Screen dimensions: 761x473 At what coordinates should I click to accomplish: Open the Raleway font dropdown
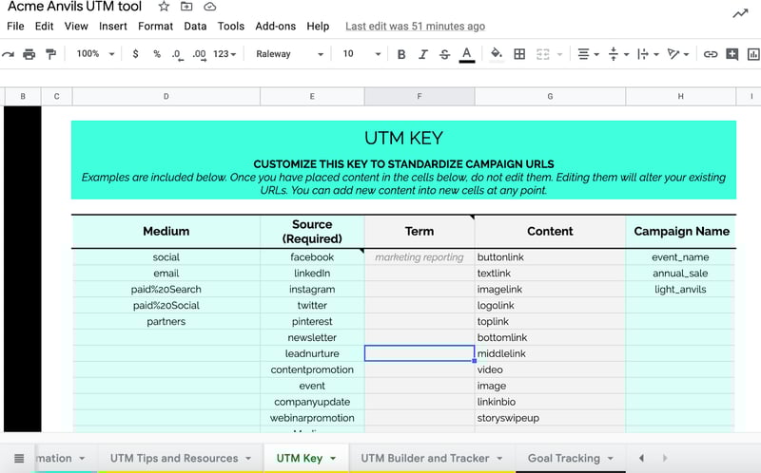(289, 54)
